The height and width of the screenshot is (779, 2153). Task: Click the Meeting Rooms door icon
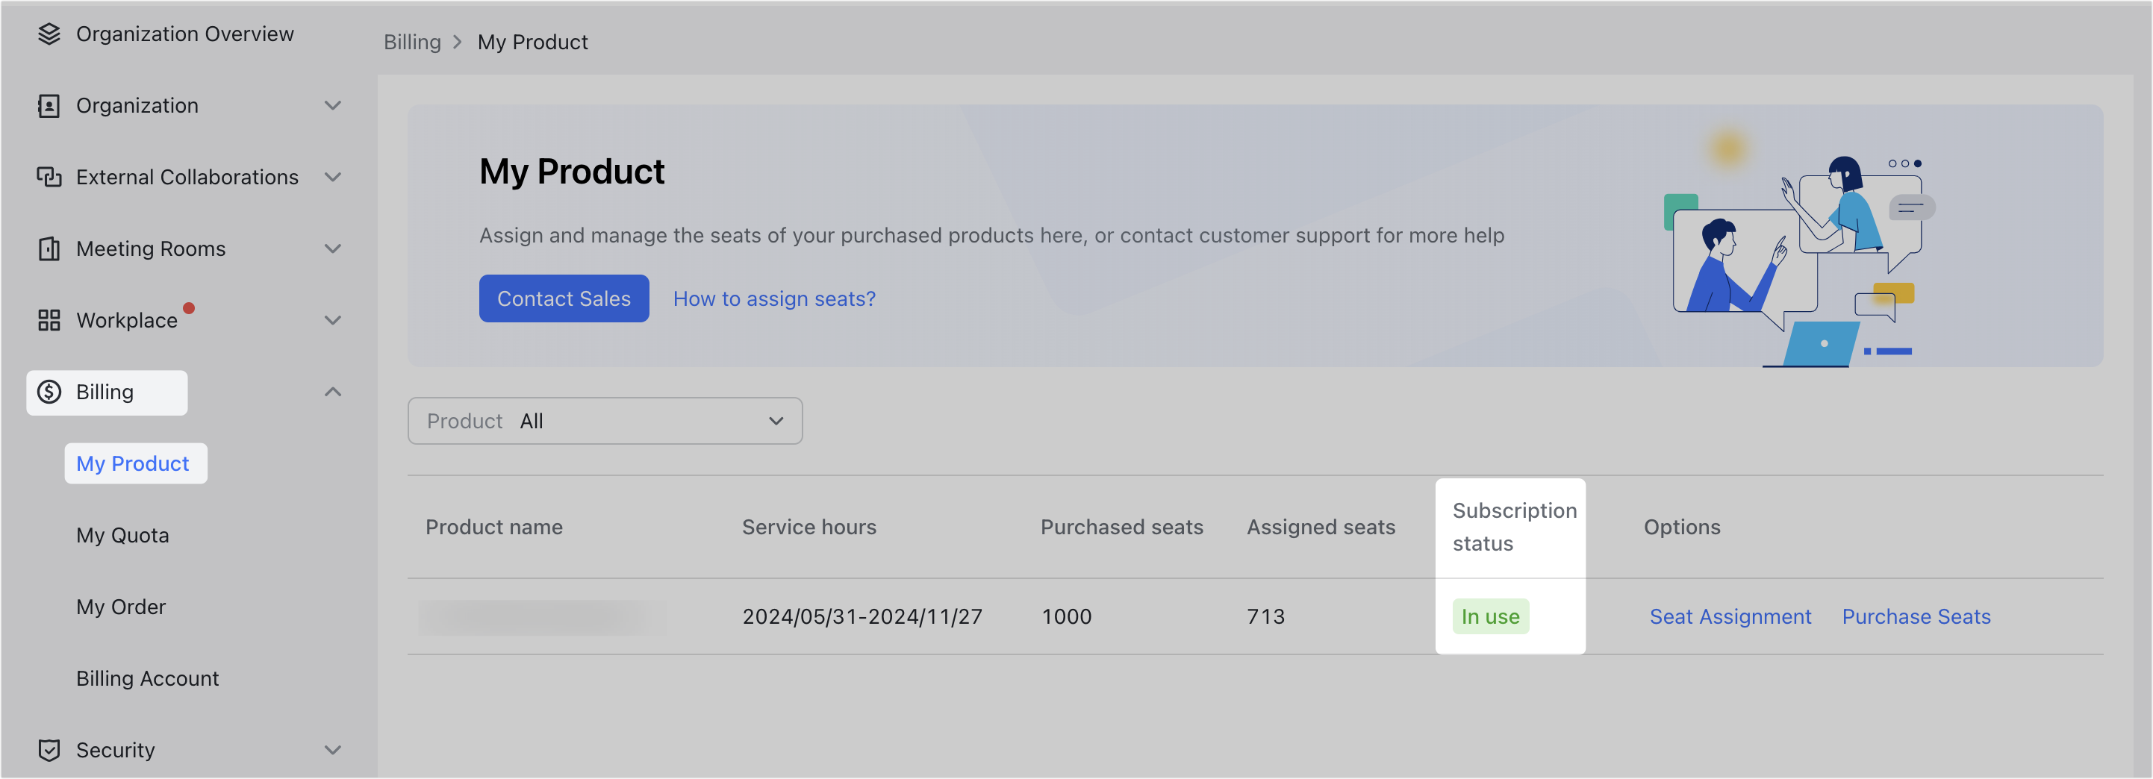click(49, 248)
